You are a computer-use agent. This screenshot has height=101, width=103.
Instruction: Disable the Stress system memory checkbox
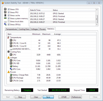coord(9,19)
